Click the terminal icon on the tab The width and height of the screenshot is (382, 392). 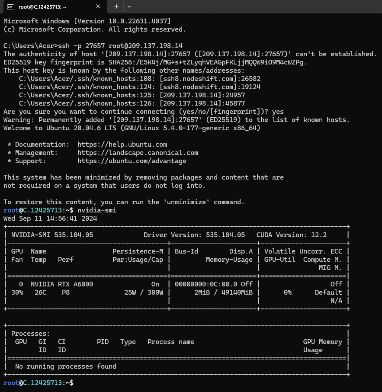(11, 7)
